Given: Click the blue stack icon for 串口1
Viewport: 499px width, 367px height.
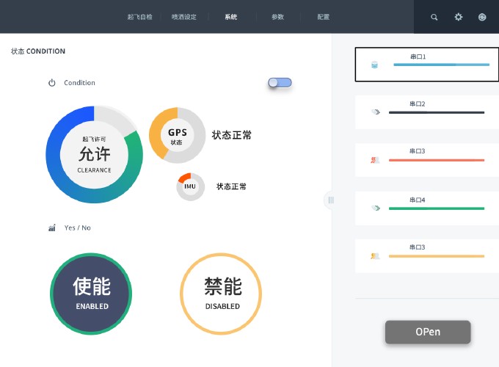Looking at the screenshot, I should point(375,65).
